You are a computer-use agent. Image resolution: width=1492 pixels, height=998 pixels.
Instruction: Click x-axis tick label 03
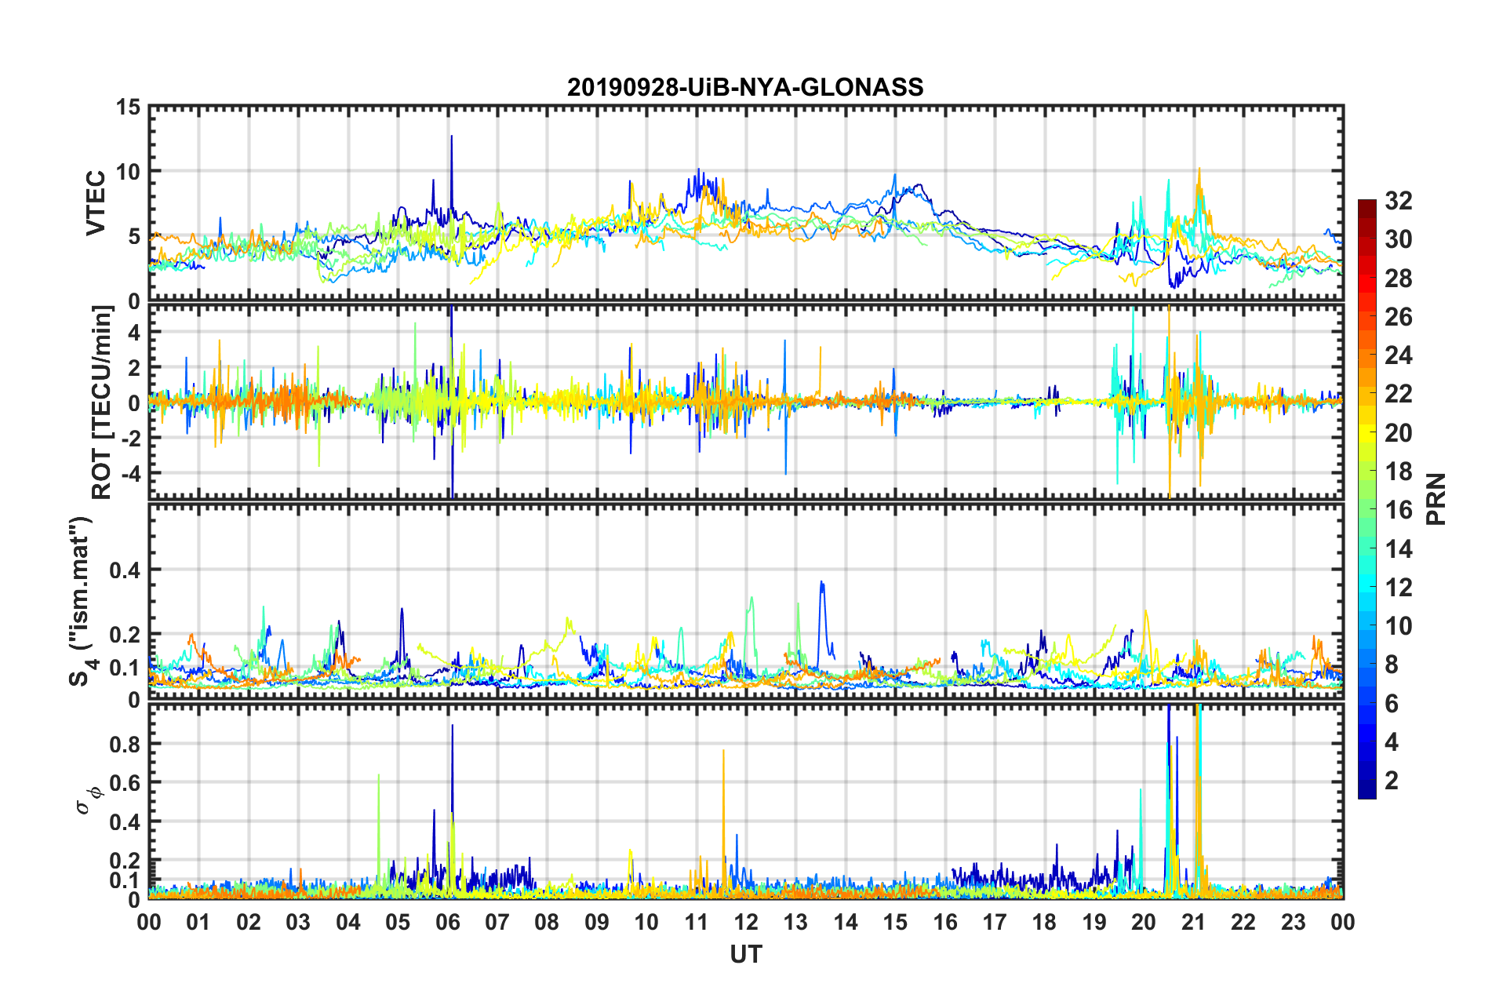(x=298, y=922)
